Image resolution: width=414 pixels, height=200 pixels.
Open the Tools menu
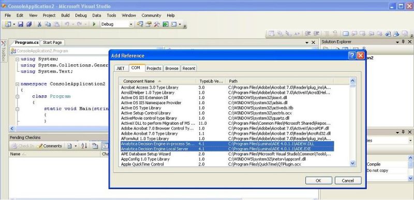111,15
